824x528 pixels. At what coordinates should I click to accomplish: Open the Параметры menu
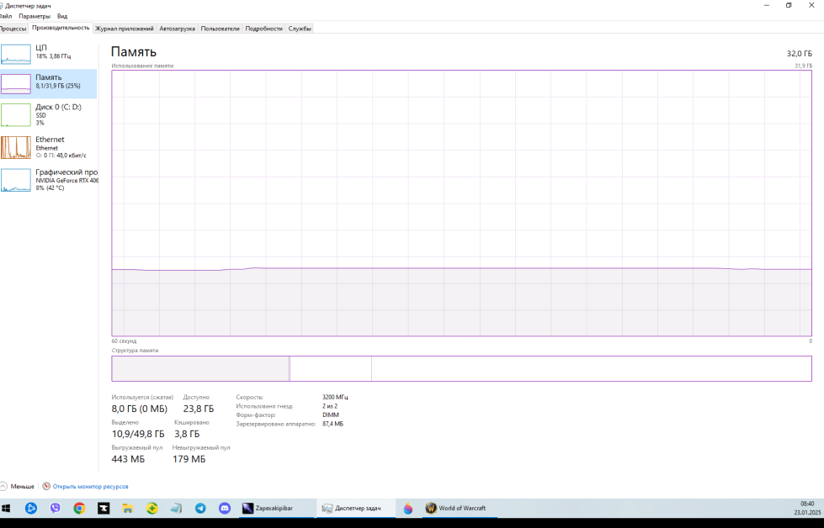pyautogui.click(x=35, y=16)
